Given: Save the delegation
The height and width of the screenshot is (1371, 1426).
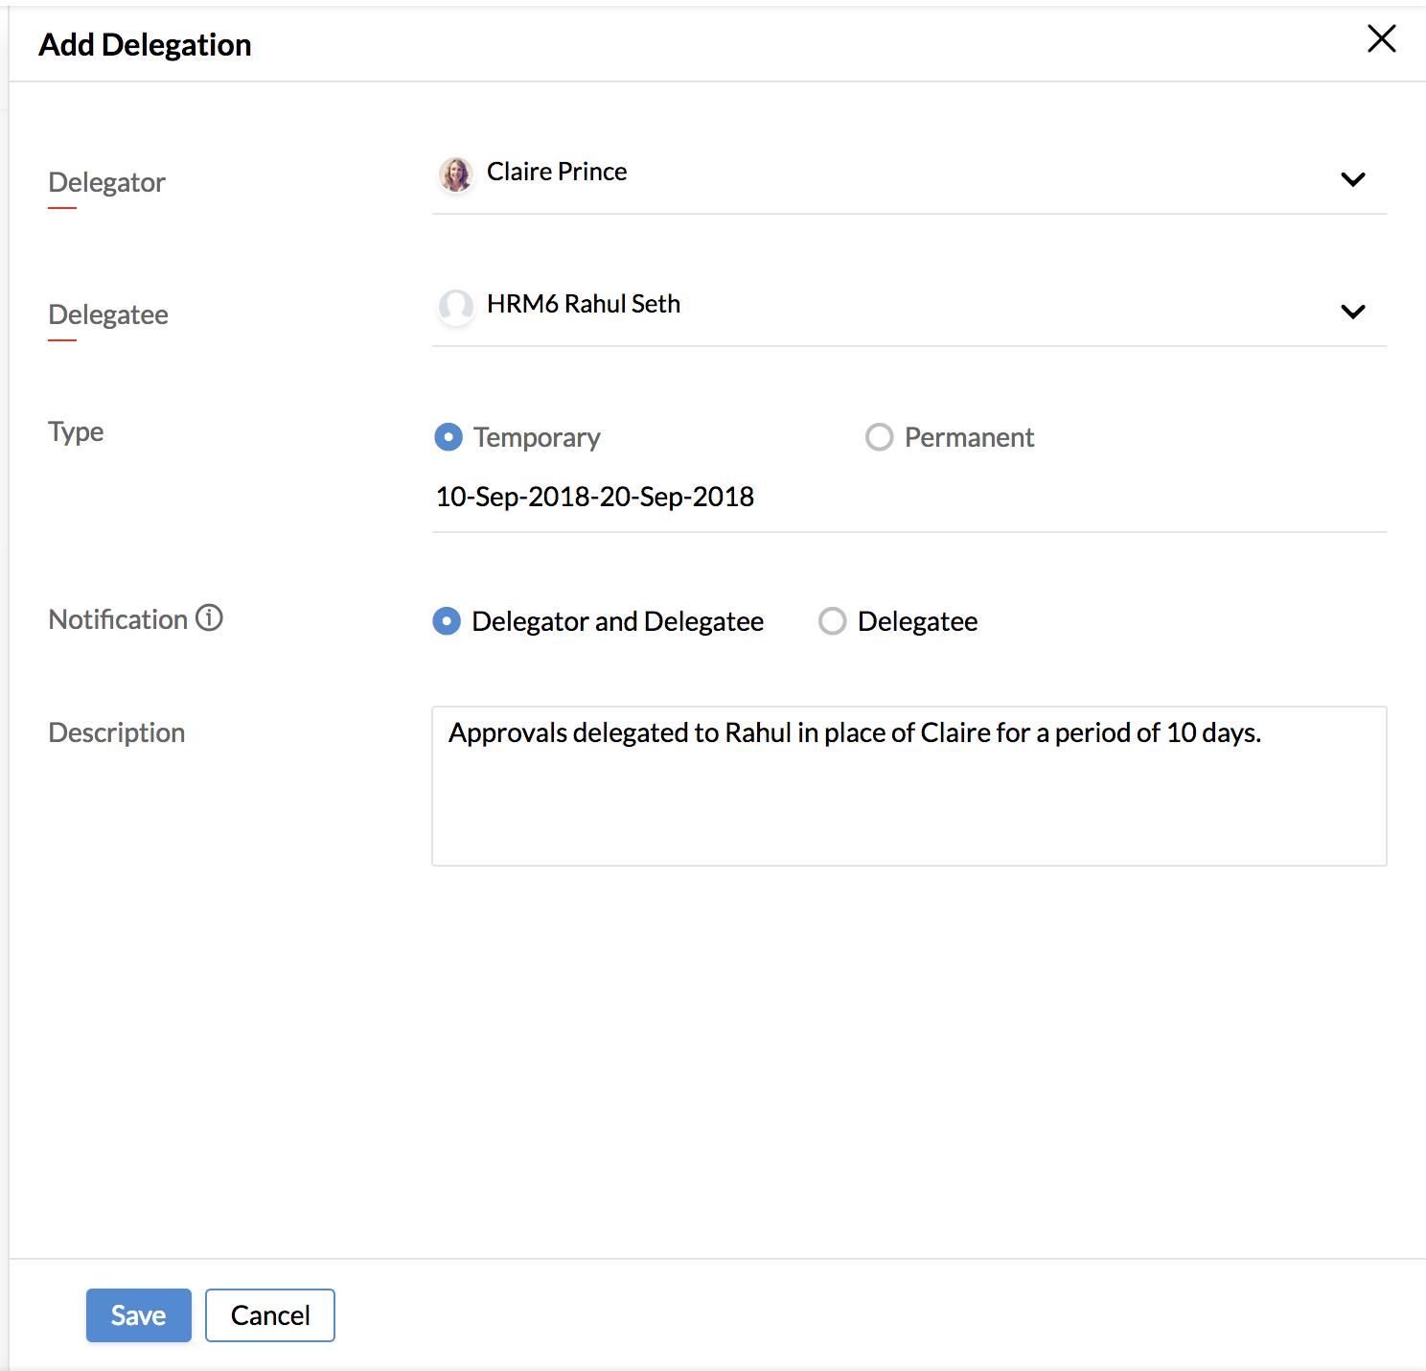Looking at the screenshot, I should point(139,1315).
